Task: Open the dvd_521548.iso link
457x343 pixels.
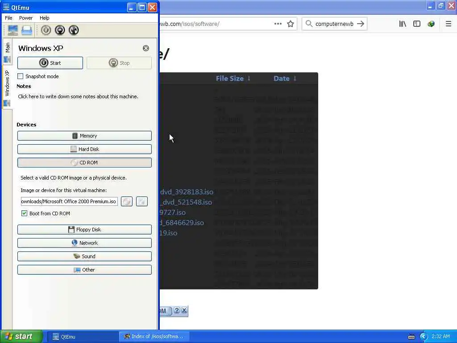Action: (186, 202)
